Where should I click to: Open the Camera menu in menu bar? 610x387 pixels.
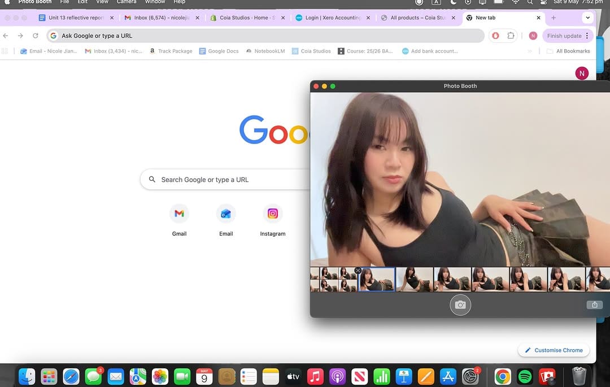pyautogui.click(x=127, y=2)
